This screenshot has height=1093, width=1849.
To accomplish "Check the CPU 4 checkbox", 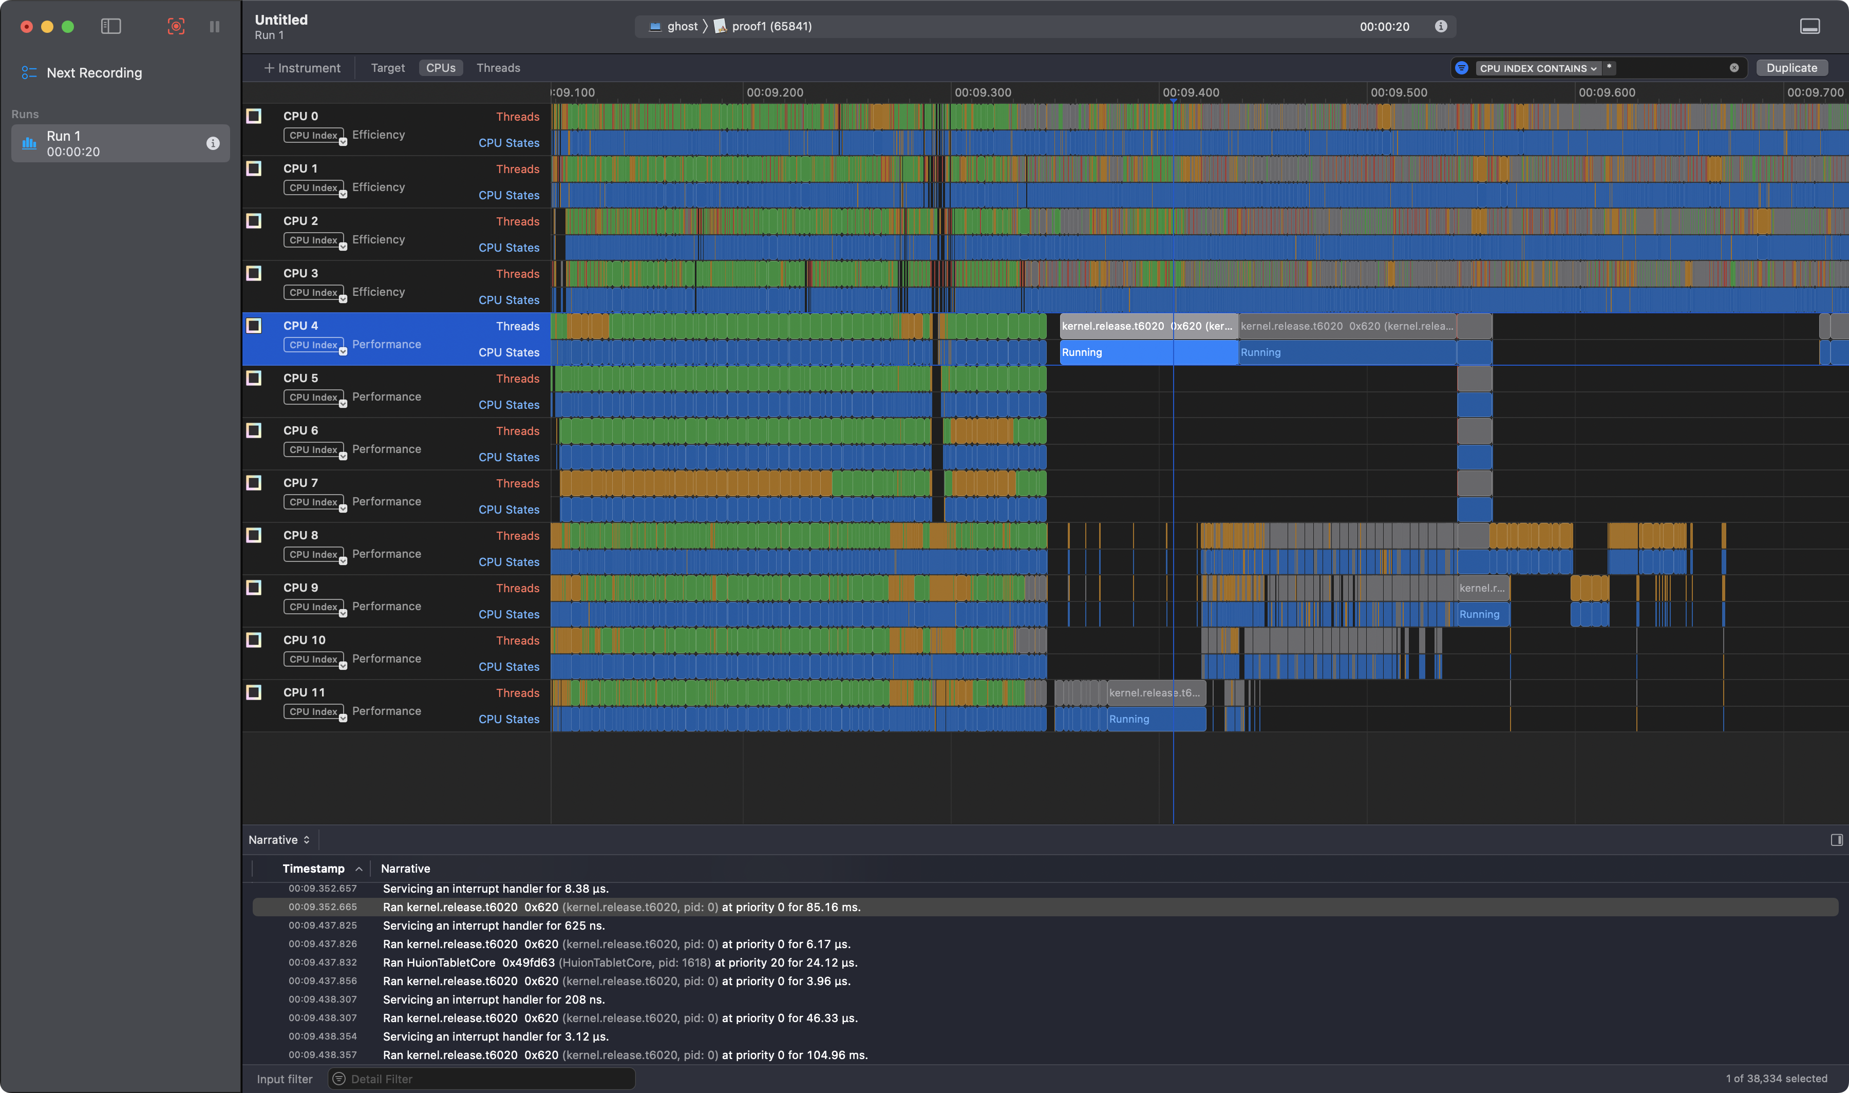I will (x=254, y=326).
